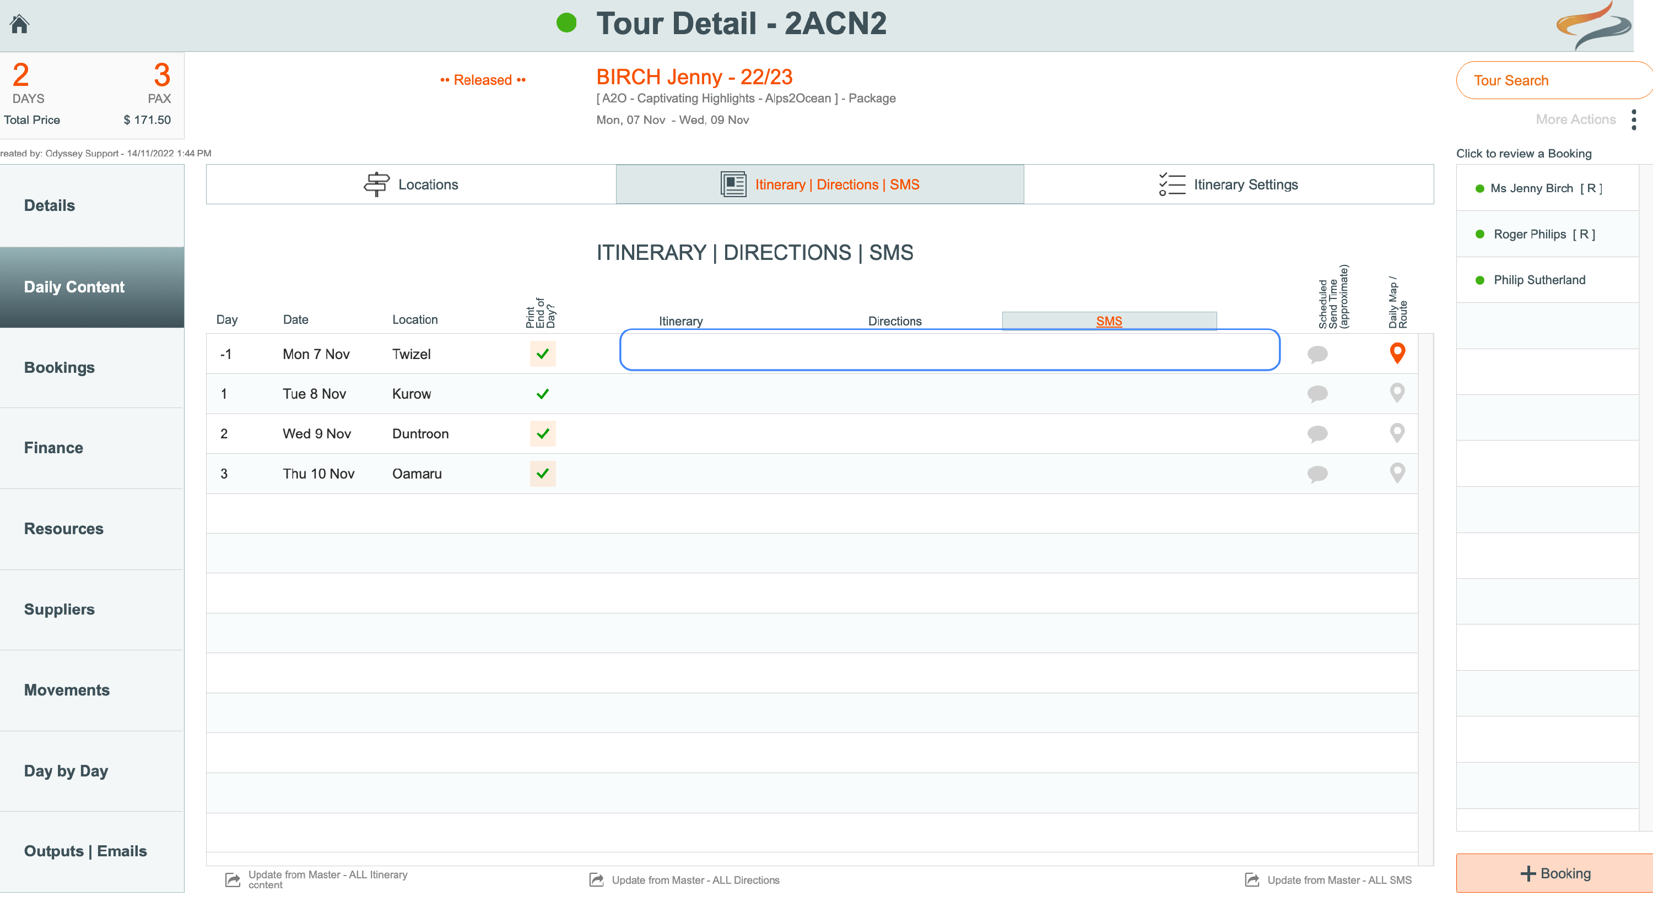Image resolution: width=1653 pixels, height=902 pixels.
Task: Click into the highlighted SMS text field for Twizel
Action: coord(950,350)
